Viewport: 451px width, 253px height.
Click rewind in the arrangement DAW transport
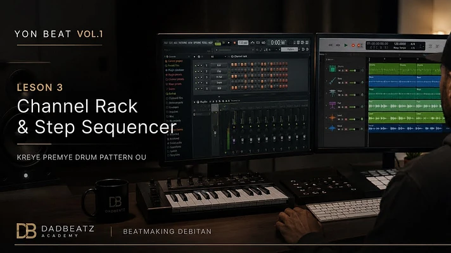(x=331, y=45)
